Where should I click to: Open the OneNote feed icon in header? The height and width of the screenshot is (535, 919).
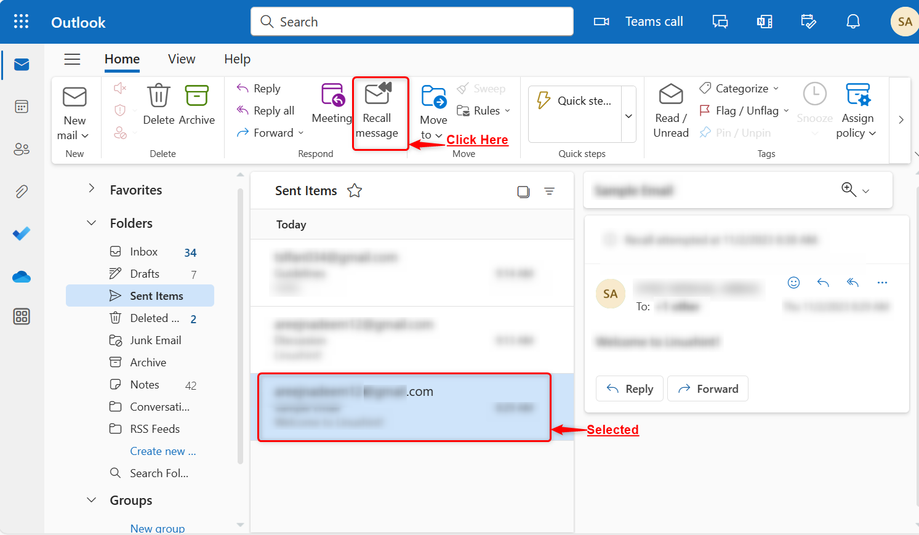coord(764,22)
